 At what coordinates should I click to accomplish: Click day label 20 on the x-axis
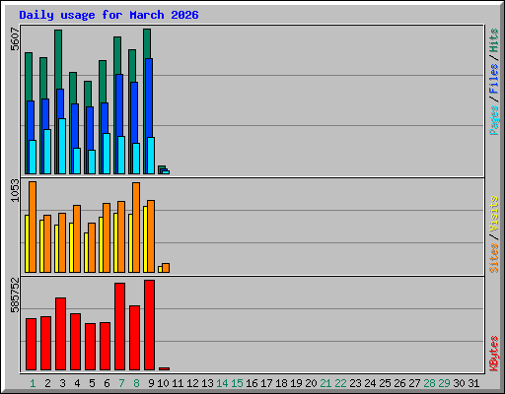point(311,383)
